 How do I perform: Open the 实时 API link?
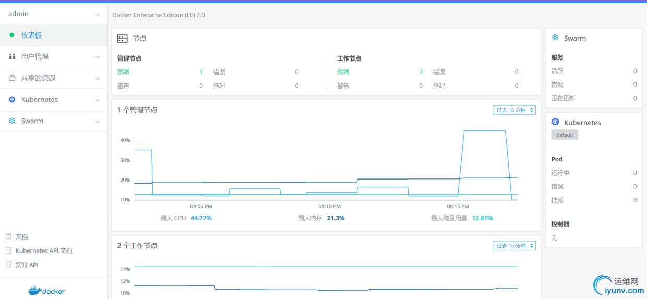pyautogui.click(x=27, y=265)
